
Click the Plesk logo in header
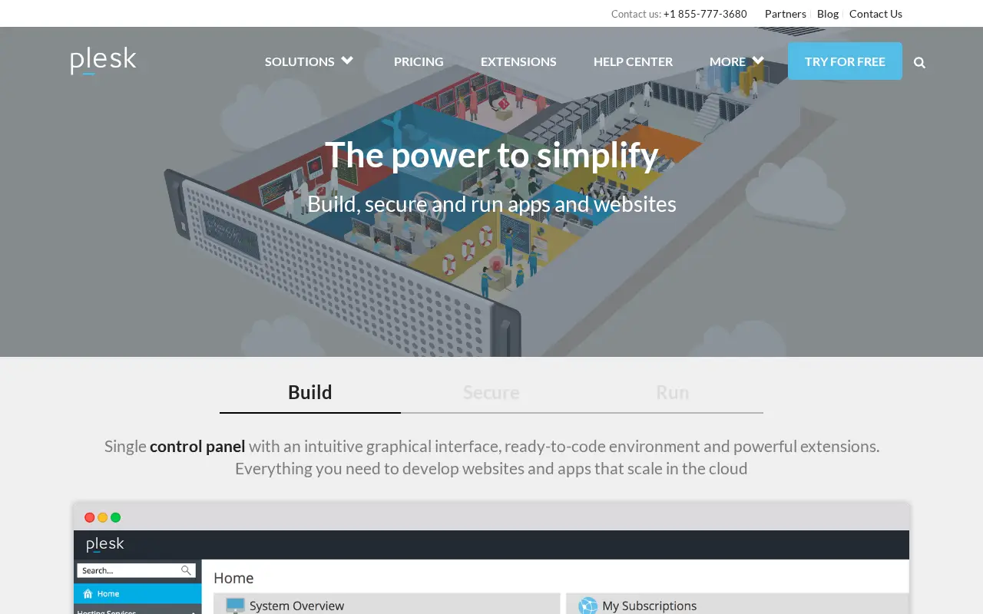click(104, 61)
